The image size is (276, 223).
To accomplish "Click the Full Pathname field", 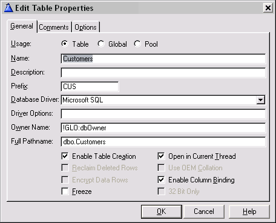I will pyautogui.click(x=163, y=142).
